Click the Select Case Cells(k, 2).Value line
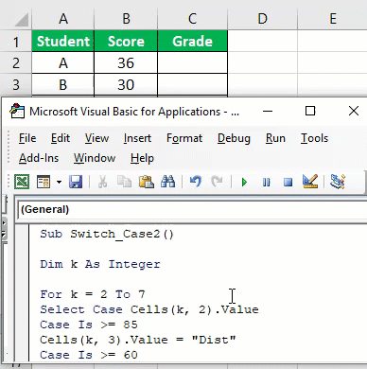Screen dimensions: 367x369 149,309
